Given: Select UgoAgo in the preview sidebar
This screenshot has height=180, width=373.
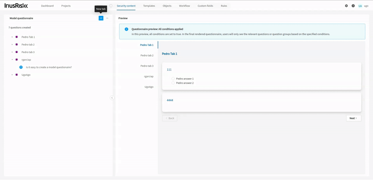Looking at the screenshot, I should click(x=149, y=87).
